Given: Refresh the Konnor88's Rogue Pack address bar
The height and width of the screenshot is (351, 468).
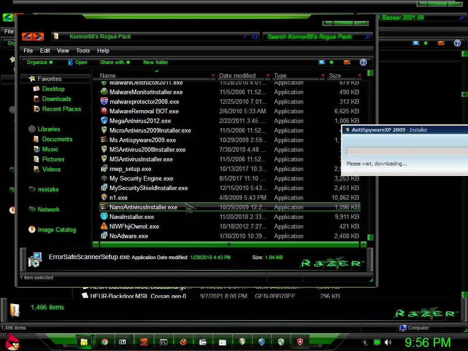Looking at the screenshot, I should (255, 37).
